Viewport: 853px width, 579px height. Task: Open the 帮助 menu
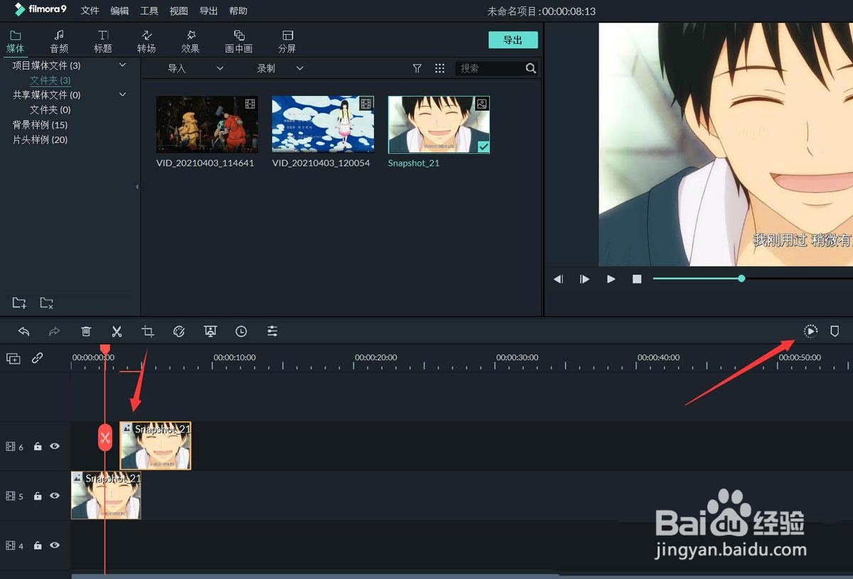point(238,11)
